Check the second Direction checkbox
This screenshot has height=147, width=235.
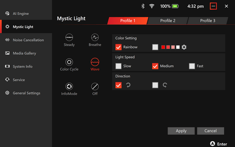(x=155, y=85)
